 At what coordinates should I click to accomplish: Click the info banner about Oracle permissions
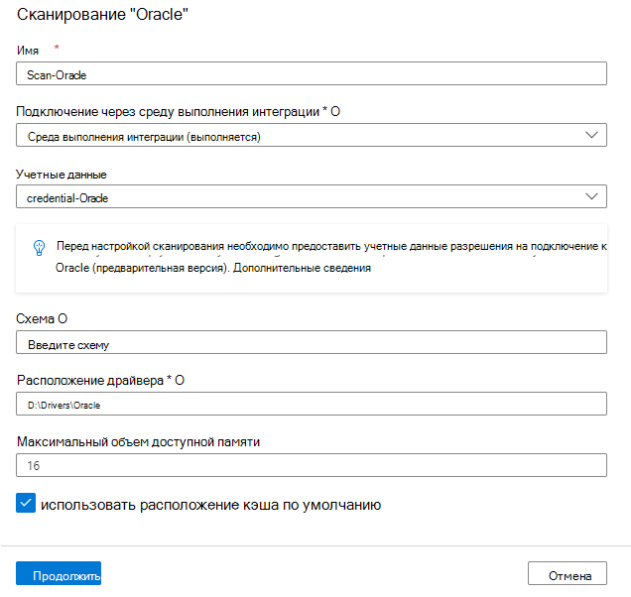coord(312,258)
